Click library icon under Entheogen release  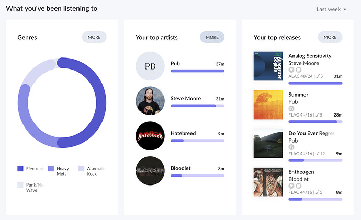pyautogui.click(x=299, y=186)
